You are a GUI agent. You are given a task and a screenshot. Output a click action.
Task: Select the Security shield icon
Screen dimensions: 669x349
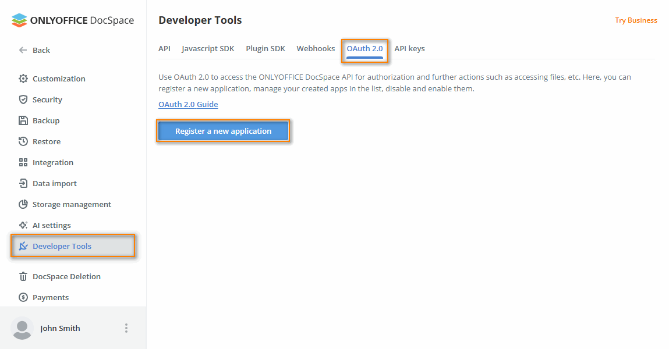[x=22, y=99]
